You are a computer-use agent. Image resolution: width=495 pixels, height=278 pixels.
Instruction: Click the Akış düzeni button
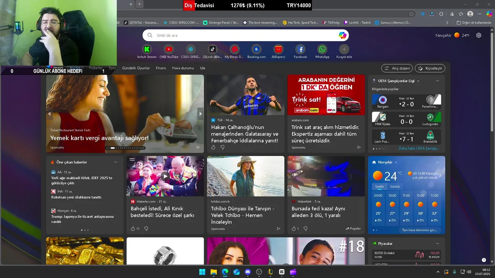pos(397,68)
